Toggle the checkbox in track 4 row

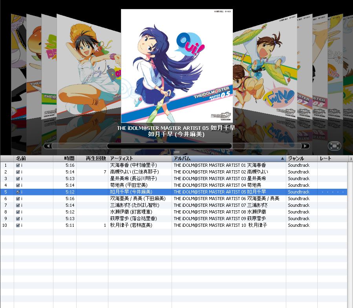(18, 185)
